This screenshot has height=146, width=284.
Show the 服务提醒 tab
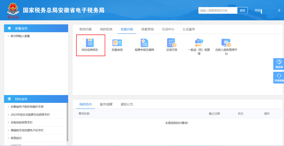106,104
